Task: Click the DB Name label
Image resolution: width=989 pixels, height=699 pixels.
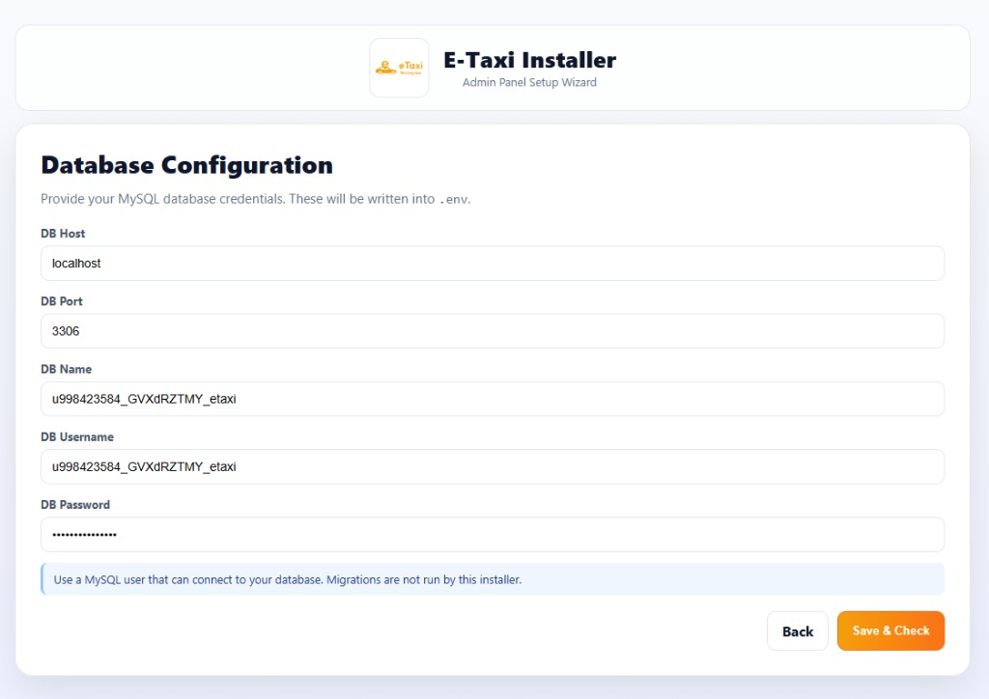Action: pos(67,370)
